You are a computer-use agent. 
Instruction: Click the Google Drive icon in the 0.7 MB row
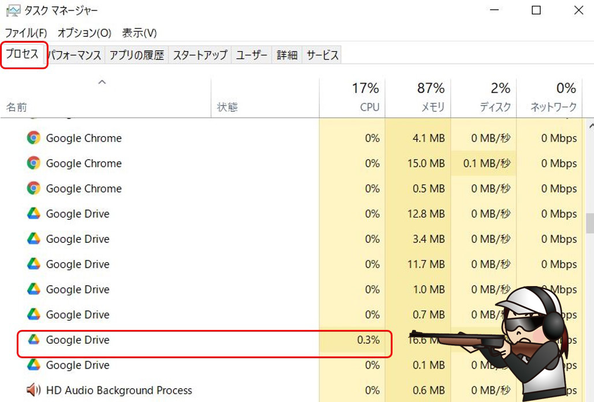pyautogui.click(x=33, y=314)
